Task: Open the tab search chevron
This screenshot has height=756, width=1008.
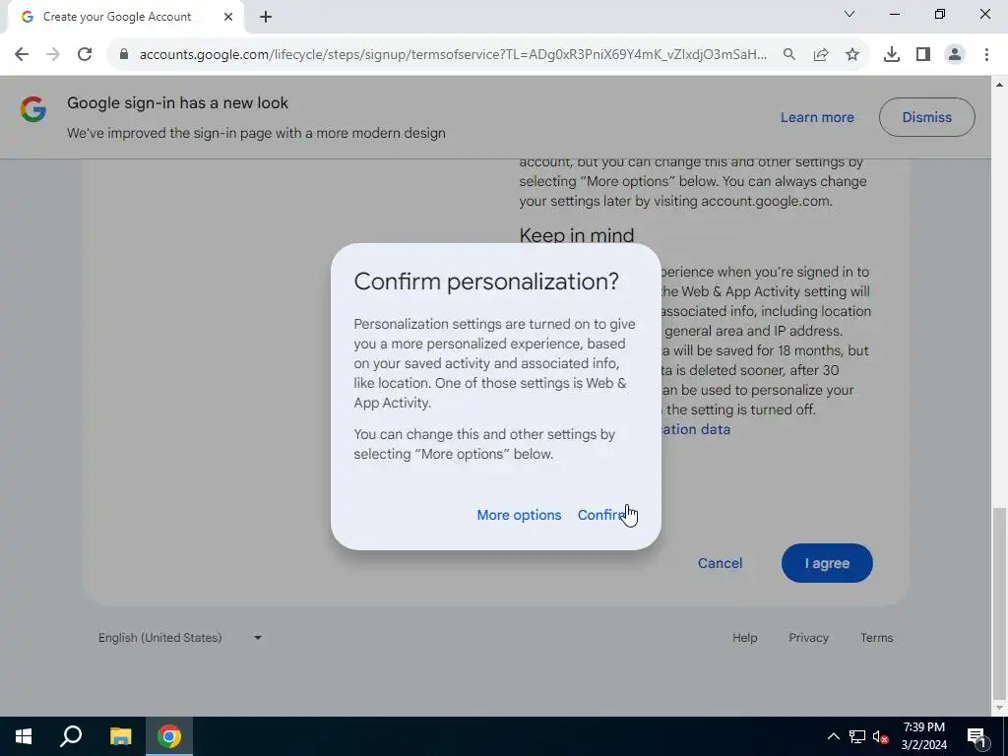Action: (x=850, y=14)
